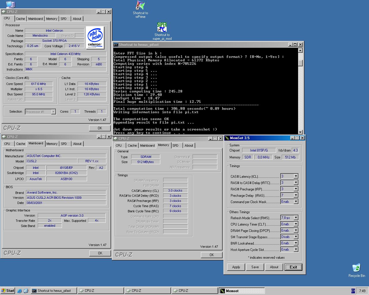The height and width of the screenshot is (295, 369).
Task: Click the Multiplier x 6.5 value
Action: (39, 89)
